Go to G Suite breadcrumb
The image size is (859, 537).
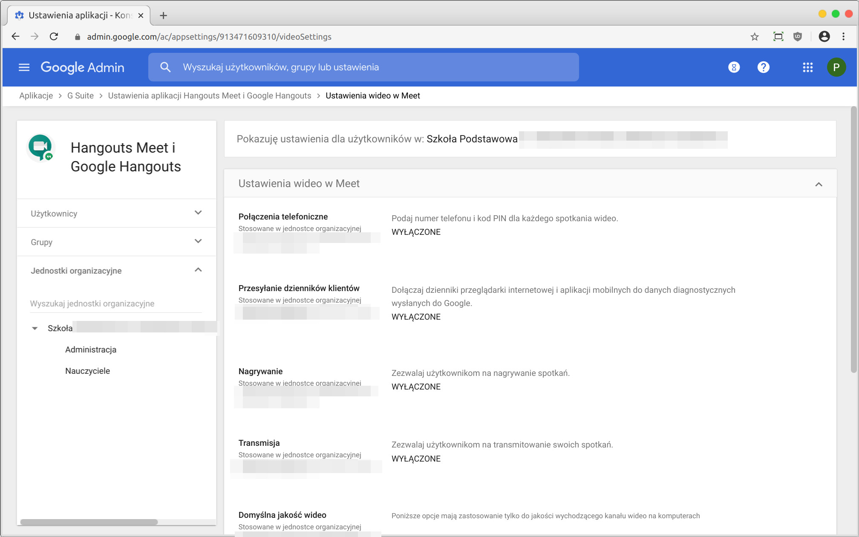coord(81,96)
